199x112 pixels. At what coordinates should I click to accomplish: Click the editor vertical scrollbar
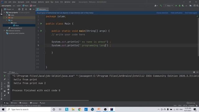[x=198, y=37]
